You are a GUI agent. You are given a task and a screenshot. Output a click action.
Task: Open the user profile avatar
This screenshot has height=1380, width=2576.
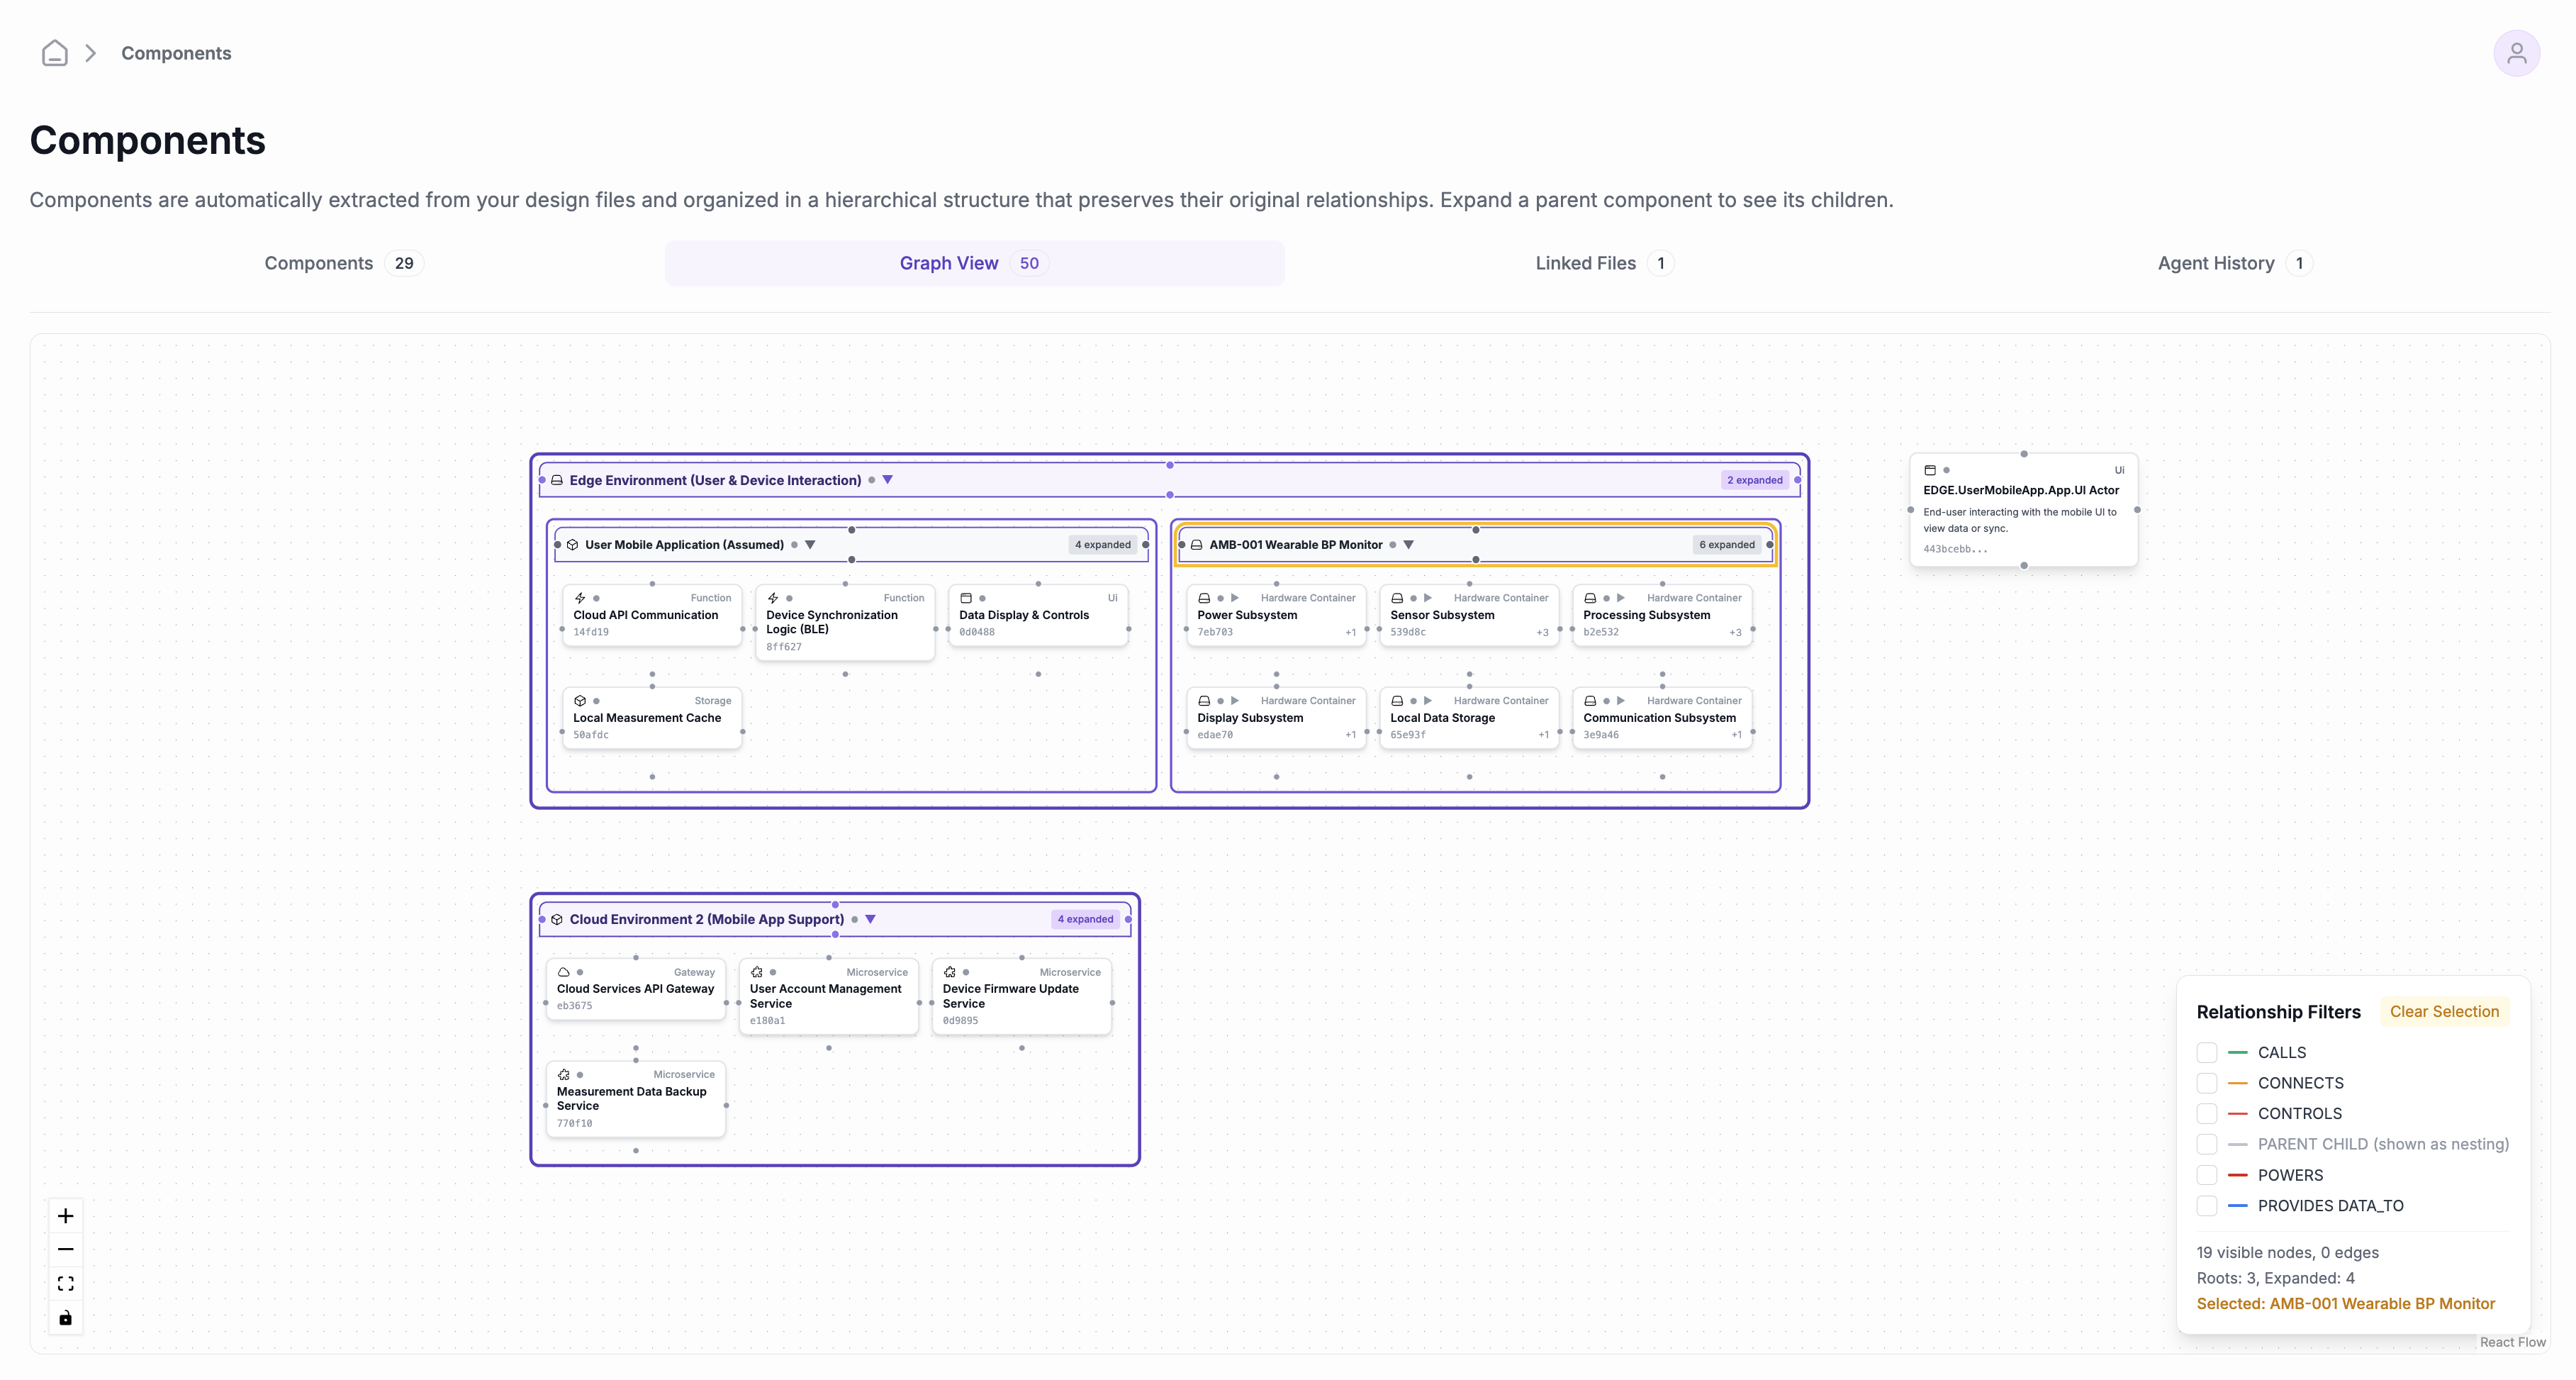[x=2516, y=53]
